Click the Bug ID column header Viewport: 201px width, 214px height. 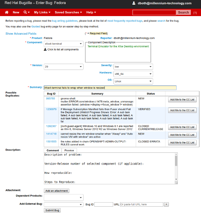(51, 94)
